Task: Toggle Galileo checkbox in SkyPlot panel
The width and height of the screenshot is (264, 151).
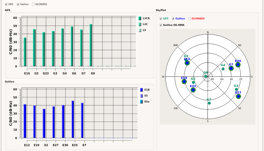Action: click(173, 19)
